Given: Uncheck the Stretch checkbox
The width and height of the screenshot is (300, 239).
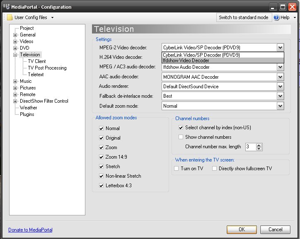Looking at the screenshot, I should point(102,167).
